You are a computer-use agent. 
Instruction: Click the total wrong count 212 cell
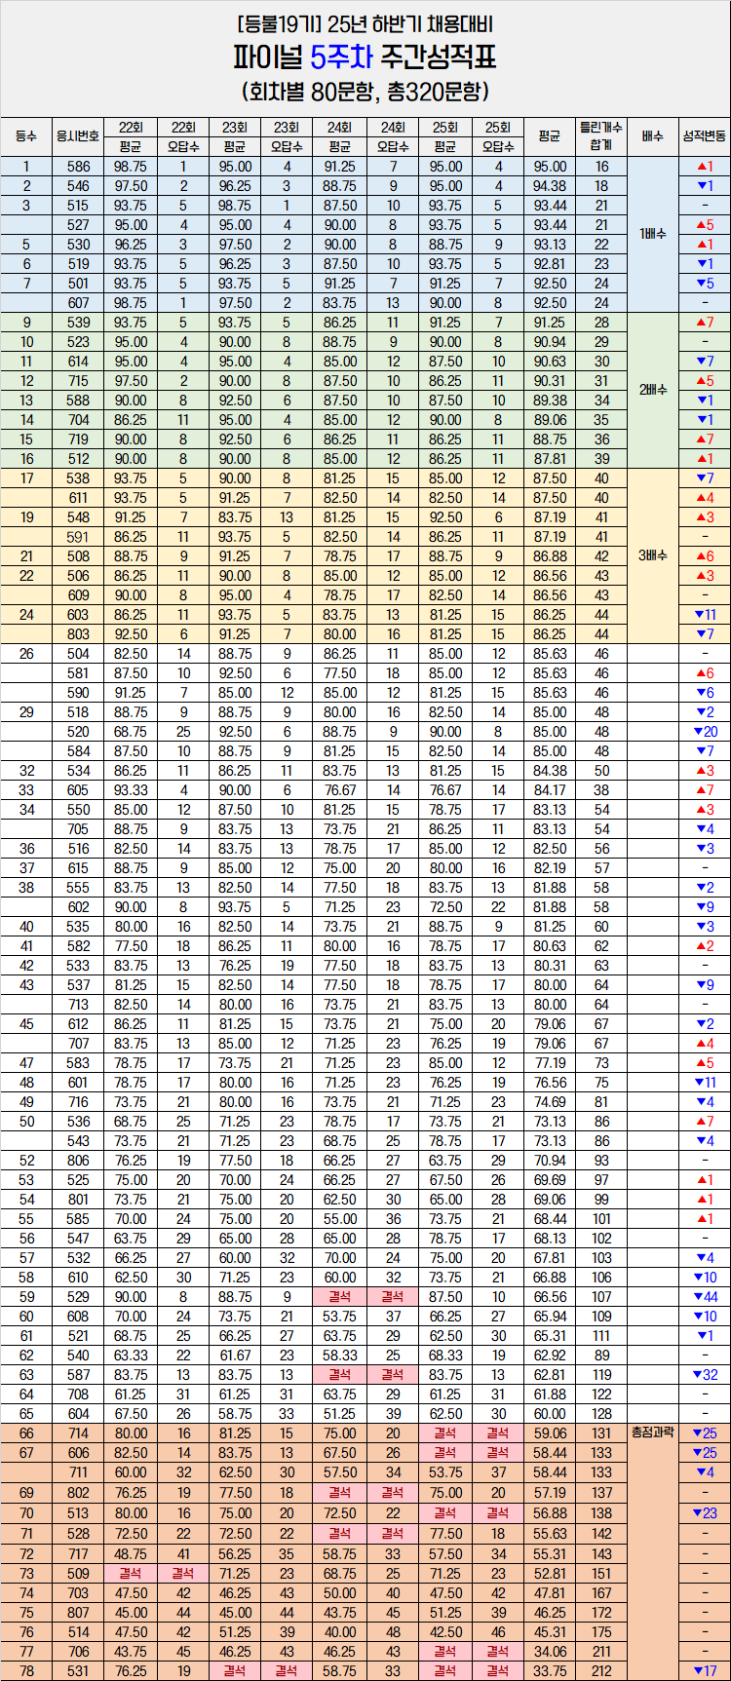coord(601,1671)
